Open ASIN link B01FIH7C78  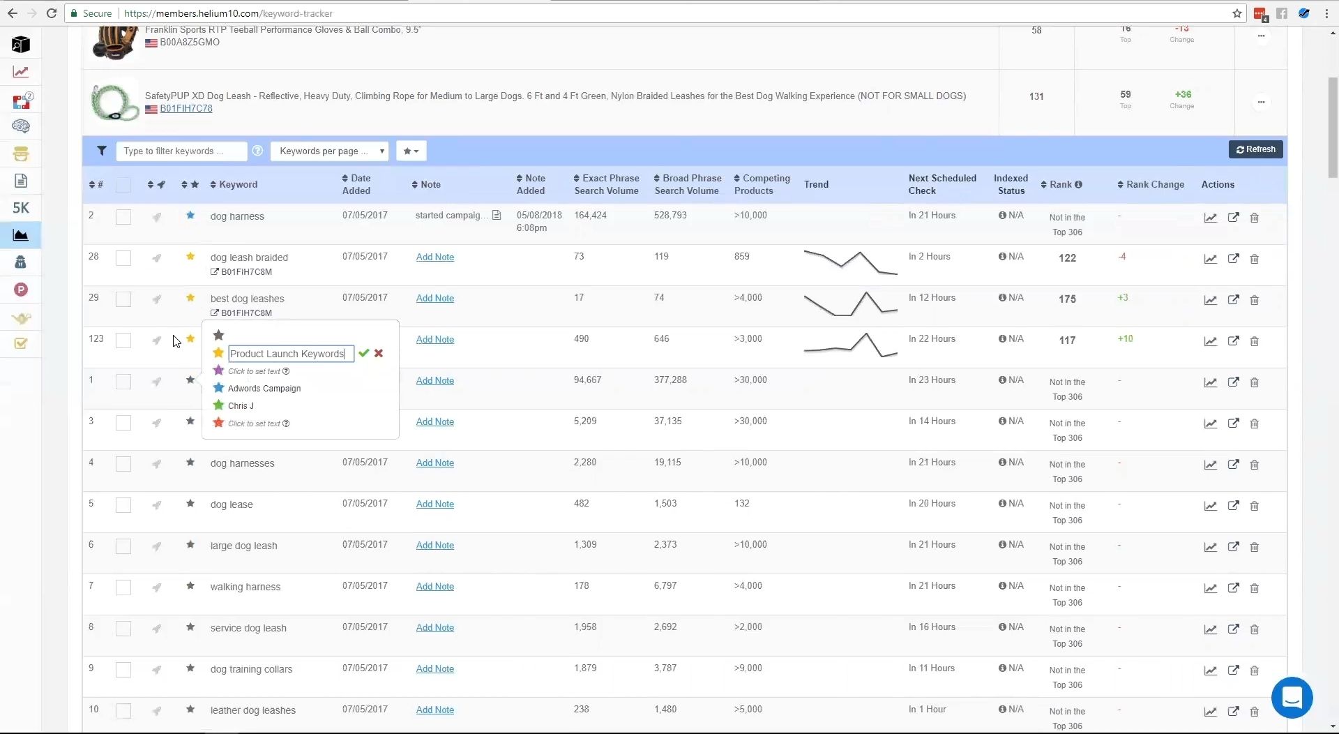click(186, 109)
